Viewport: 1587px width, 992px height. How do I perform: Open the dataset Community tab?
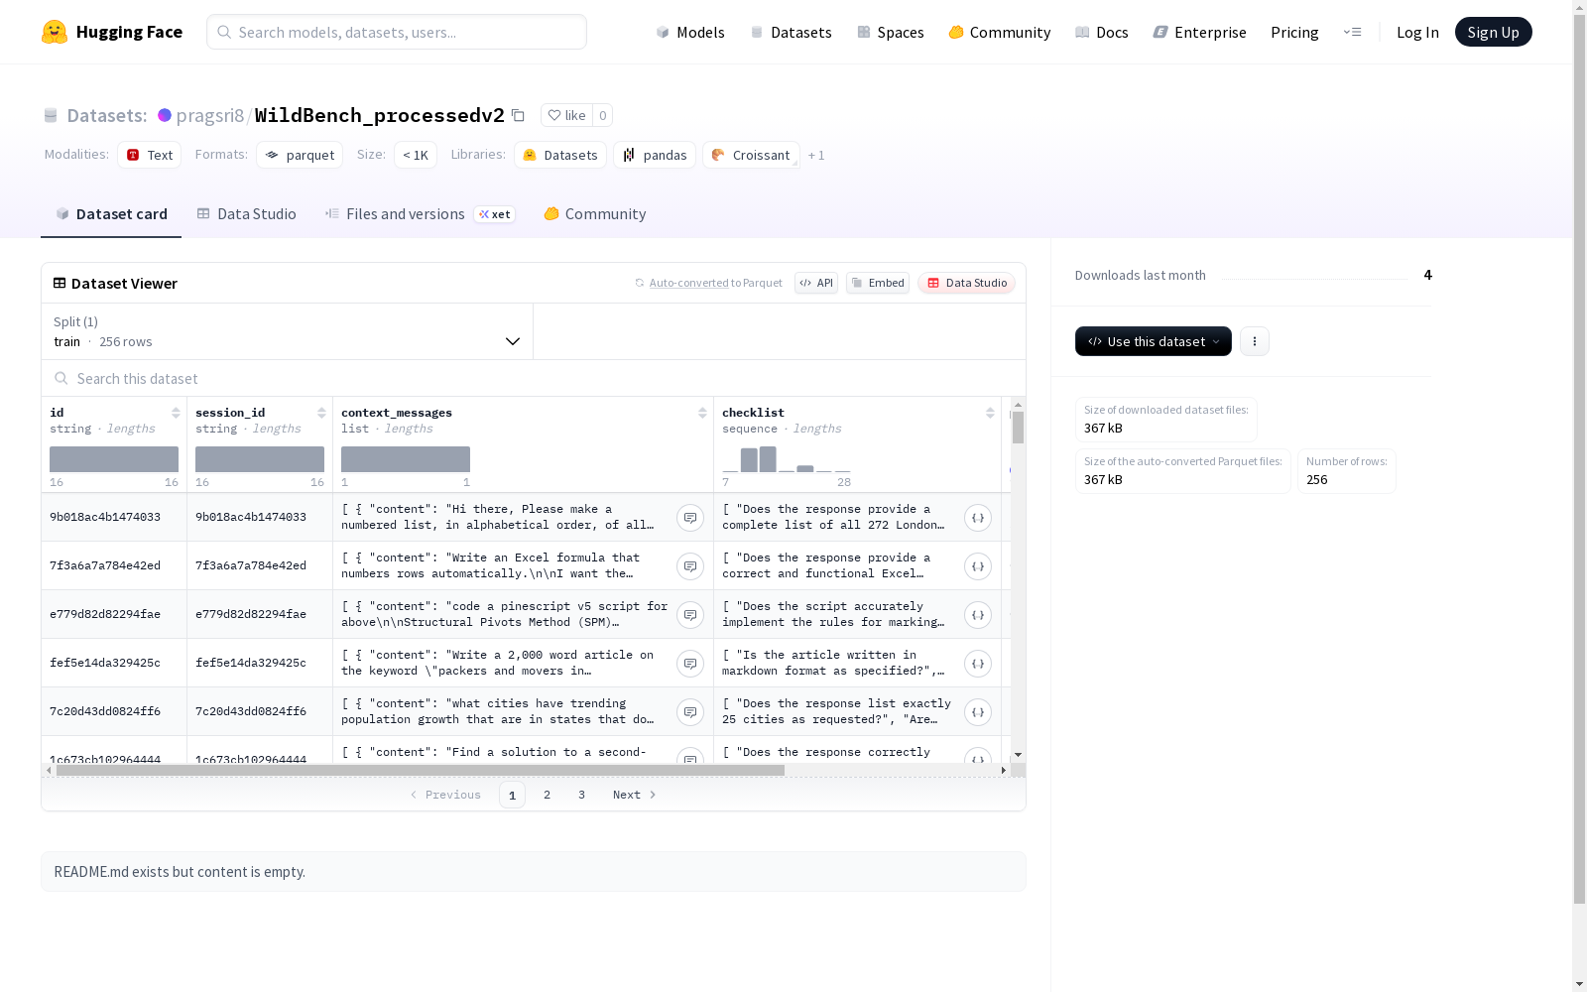595,214
